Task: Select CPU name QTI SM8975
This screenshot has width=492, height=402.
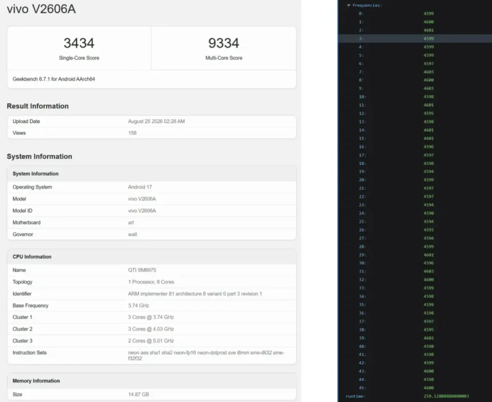Action: [142, 270]
